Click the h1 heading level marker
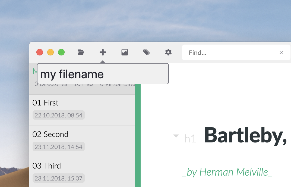This screenshot has height=187, width=291. click(x=190, y=139)
